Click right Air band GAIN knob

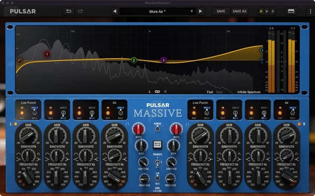(286, 135)
